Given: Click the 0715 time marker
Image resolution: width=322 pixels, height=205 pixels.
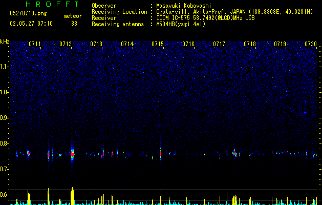Looking at the screenshot, I should [158, 44].
